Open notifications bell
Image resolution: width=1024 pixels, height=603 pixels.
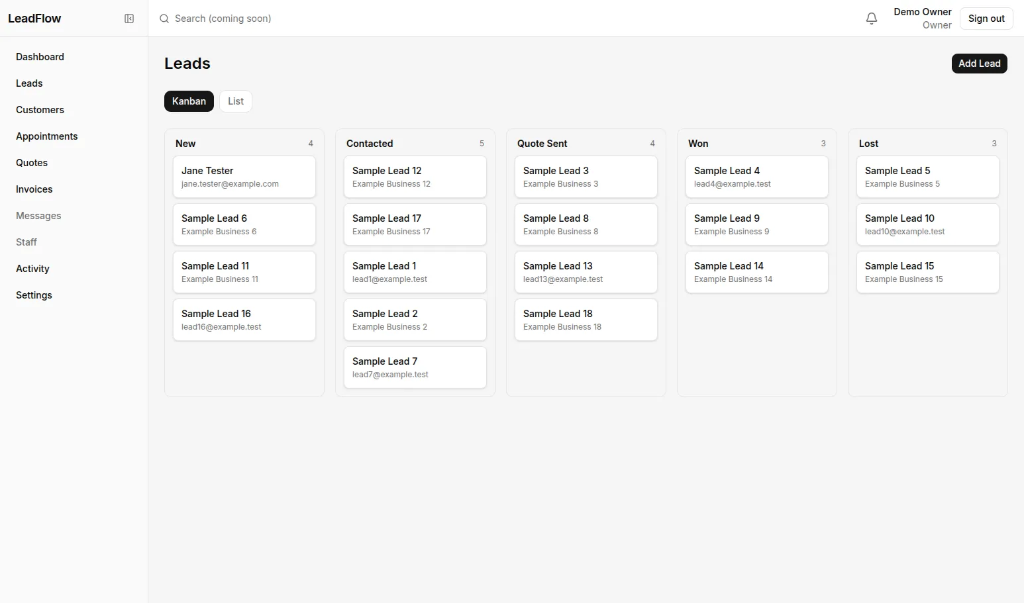point(872,19)
